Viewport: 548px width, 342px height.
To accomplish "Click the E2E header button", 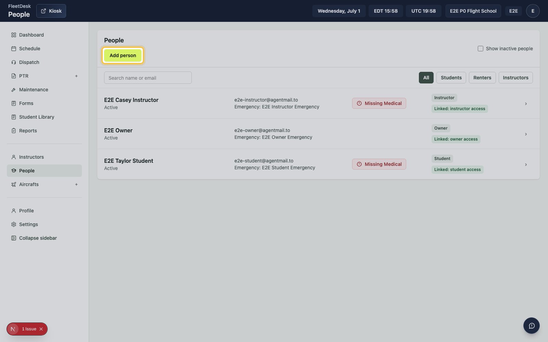I will pyautogui.click(x=513, y=11).
